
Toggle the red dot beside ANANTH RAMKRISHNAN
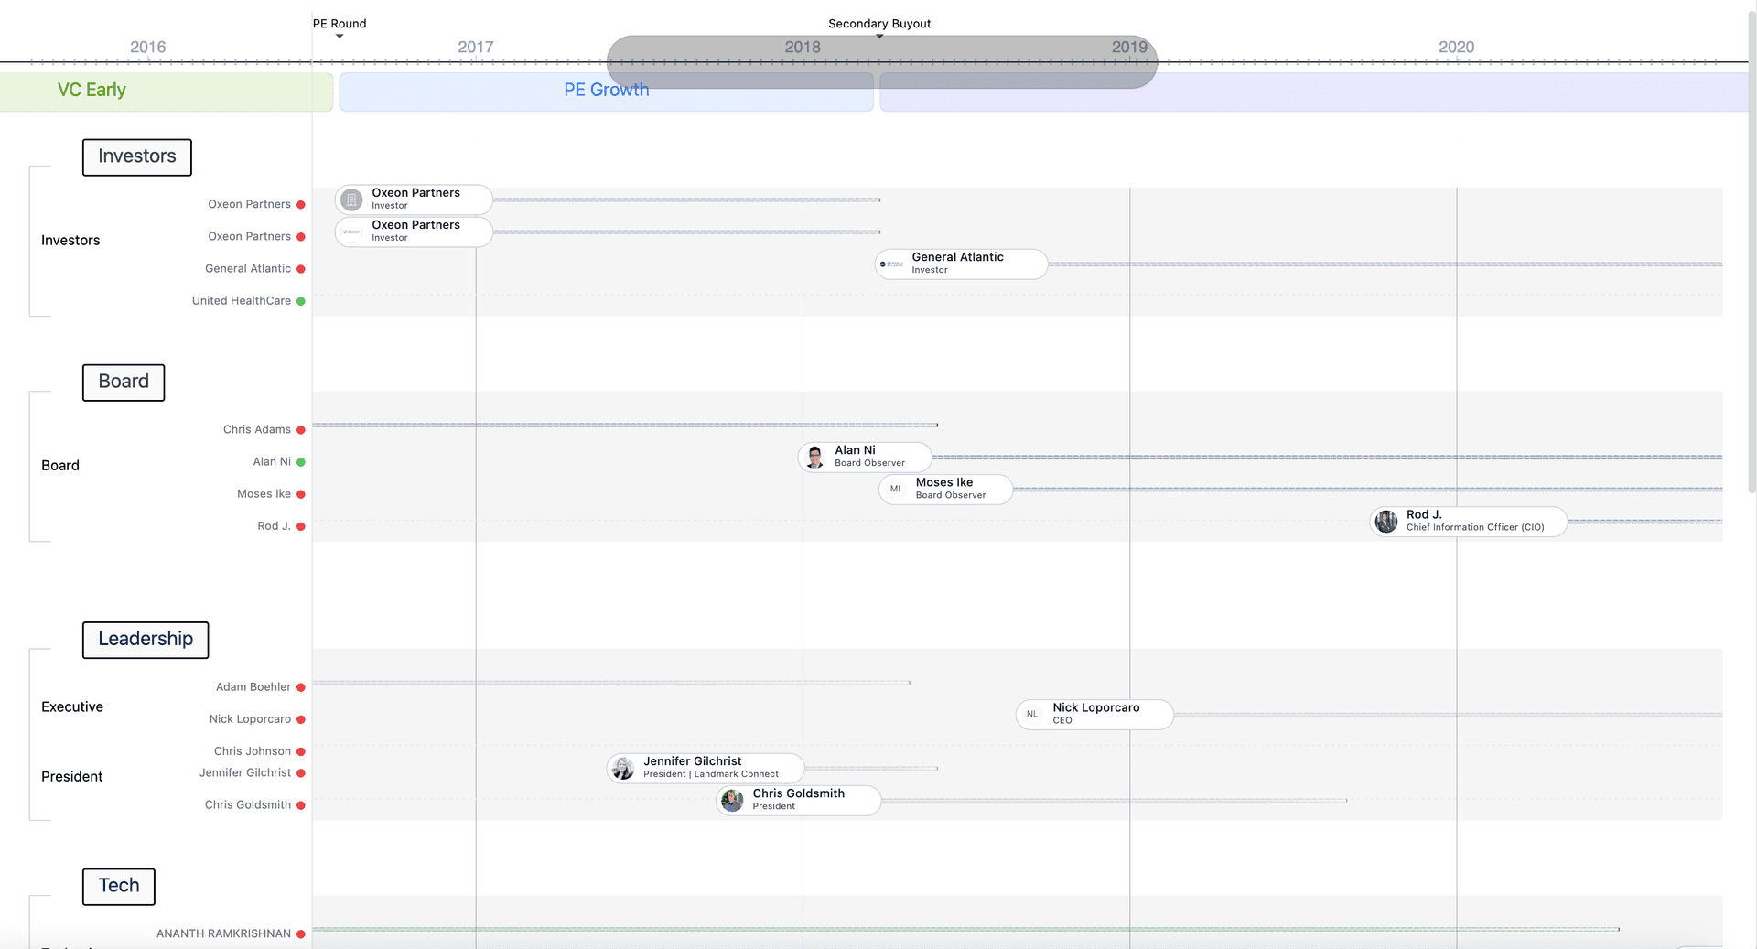point(301,934)
